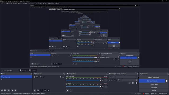Click the display capture icon beside Рабочий стол source
The height and width of the screenshot is (95, 169).
(x=35, y=77)
